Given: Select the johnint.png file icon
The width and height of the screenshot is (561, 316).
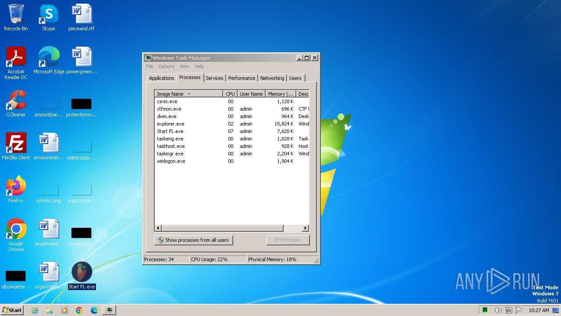Looking at the screenshot, I should pyautogui.click(x=49, y=194).
